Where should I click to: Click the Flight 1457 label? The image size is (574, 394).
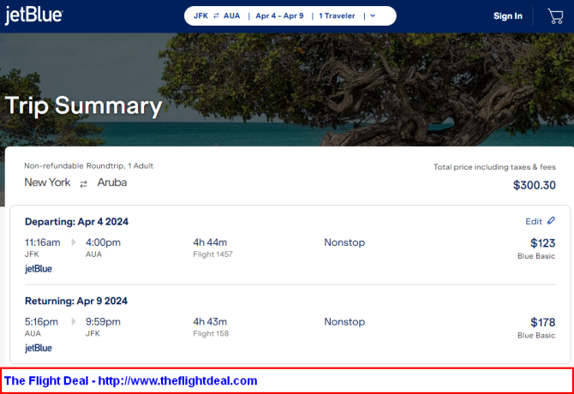coord(212,254)
